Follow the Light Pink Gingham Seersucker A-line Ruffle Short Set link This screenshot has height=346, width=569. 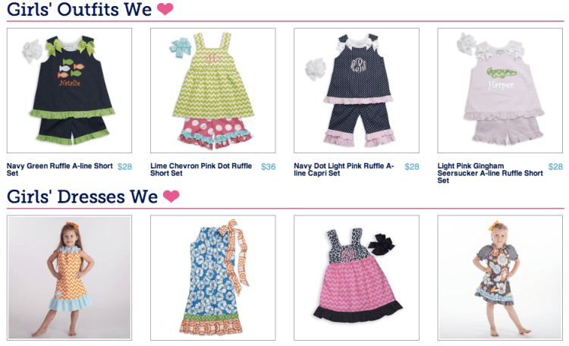490,173
